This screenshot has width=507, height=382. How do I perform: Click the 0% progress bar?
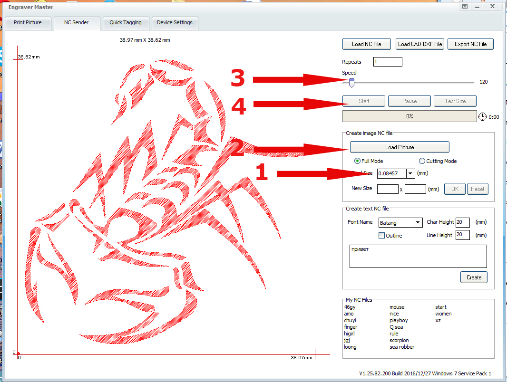409,116
